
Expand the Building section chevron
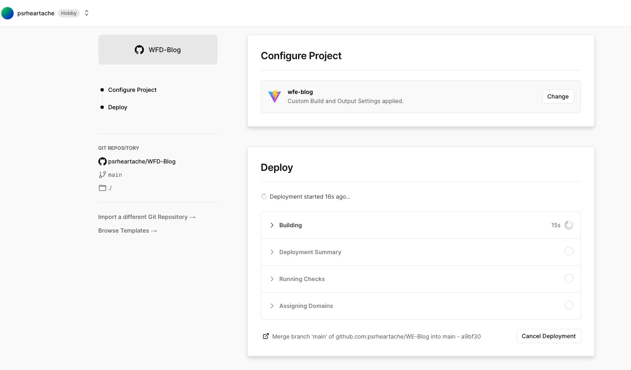(272, 225)
